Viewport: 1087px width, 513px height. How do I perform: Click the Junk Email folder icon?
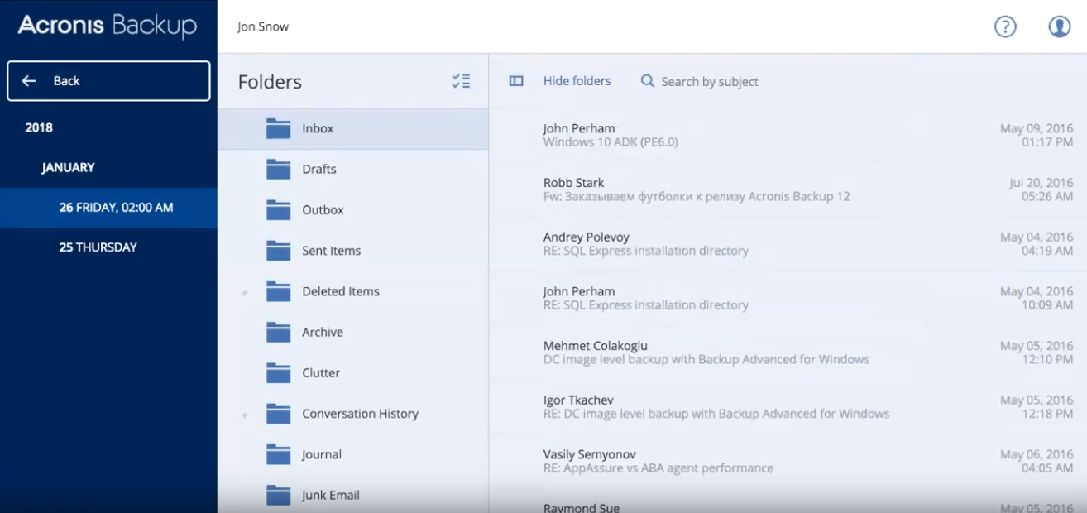pos(279,495)
